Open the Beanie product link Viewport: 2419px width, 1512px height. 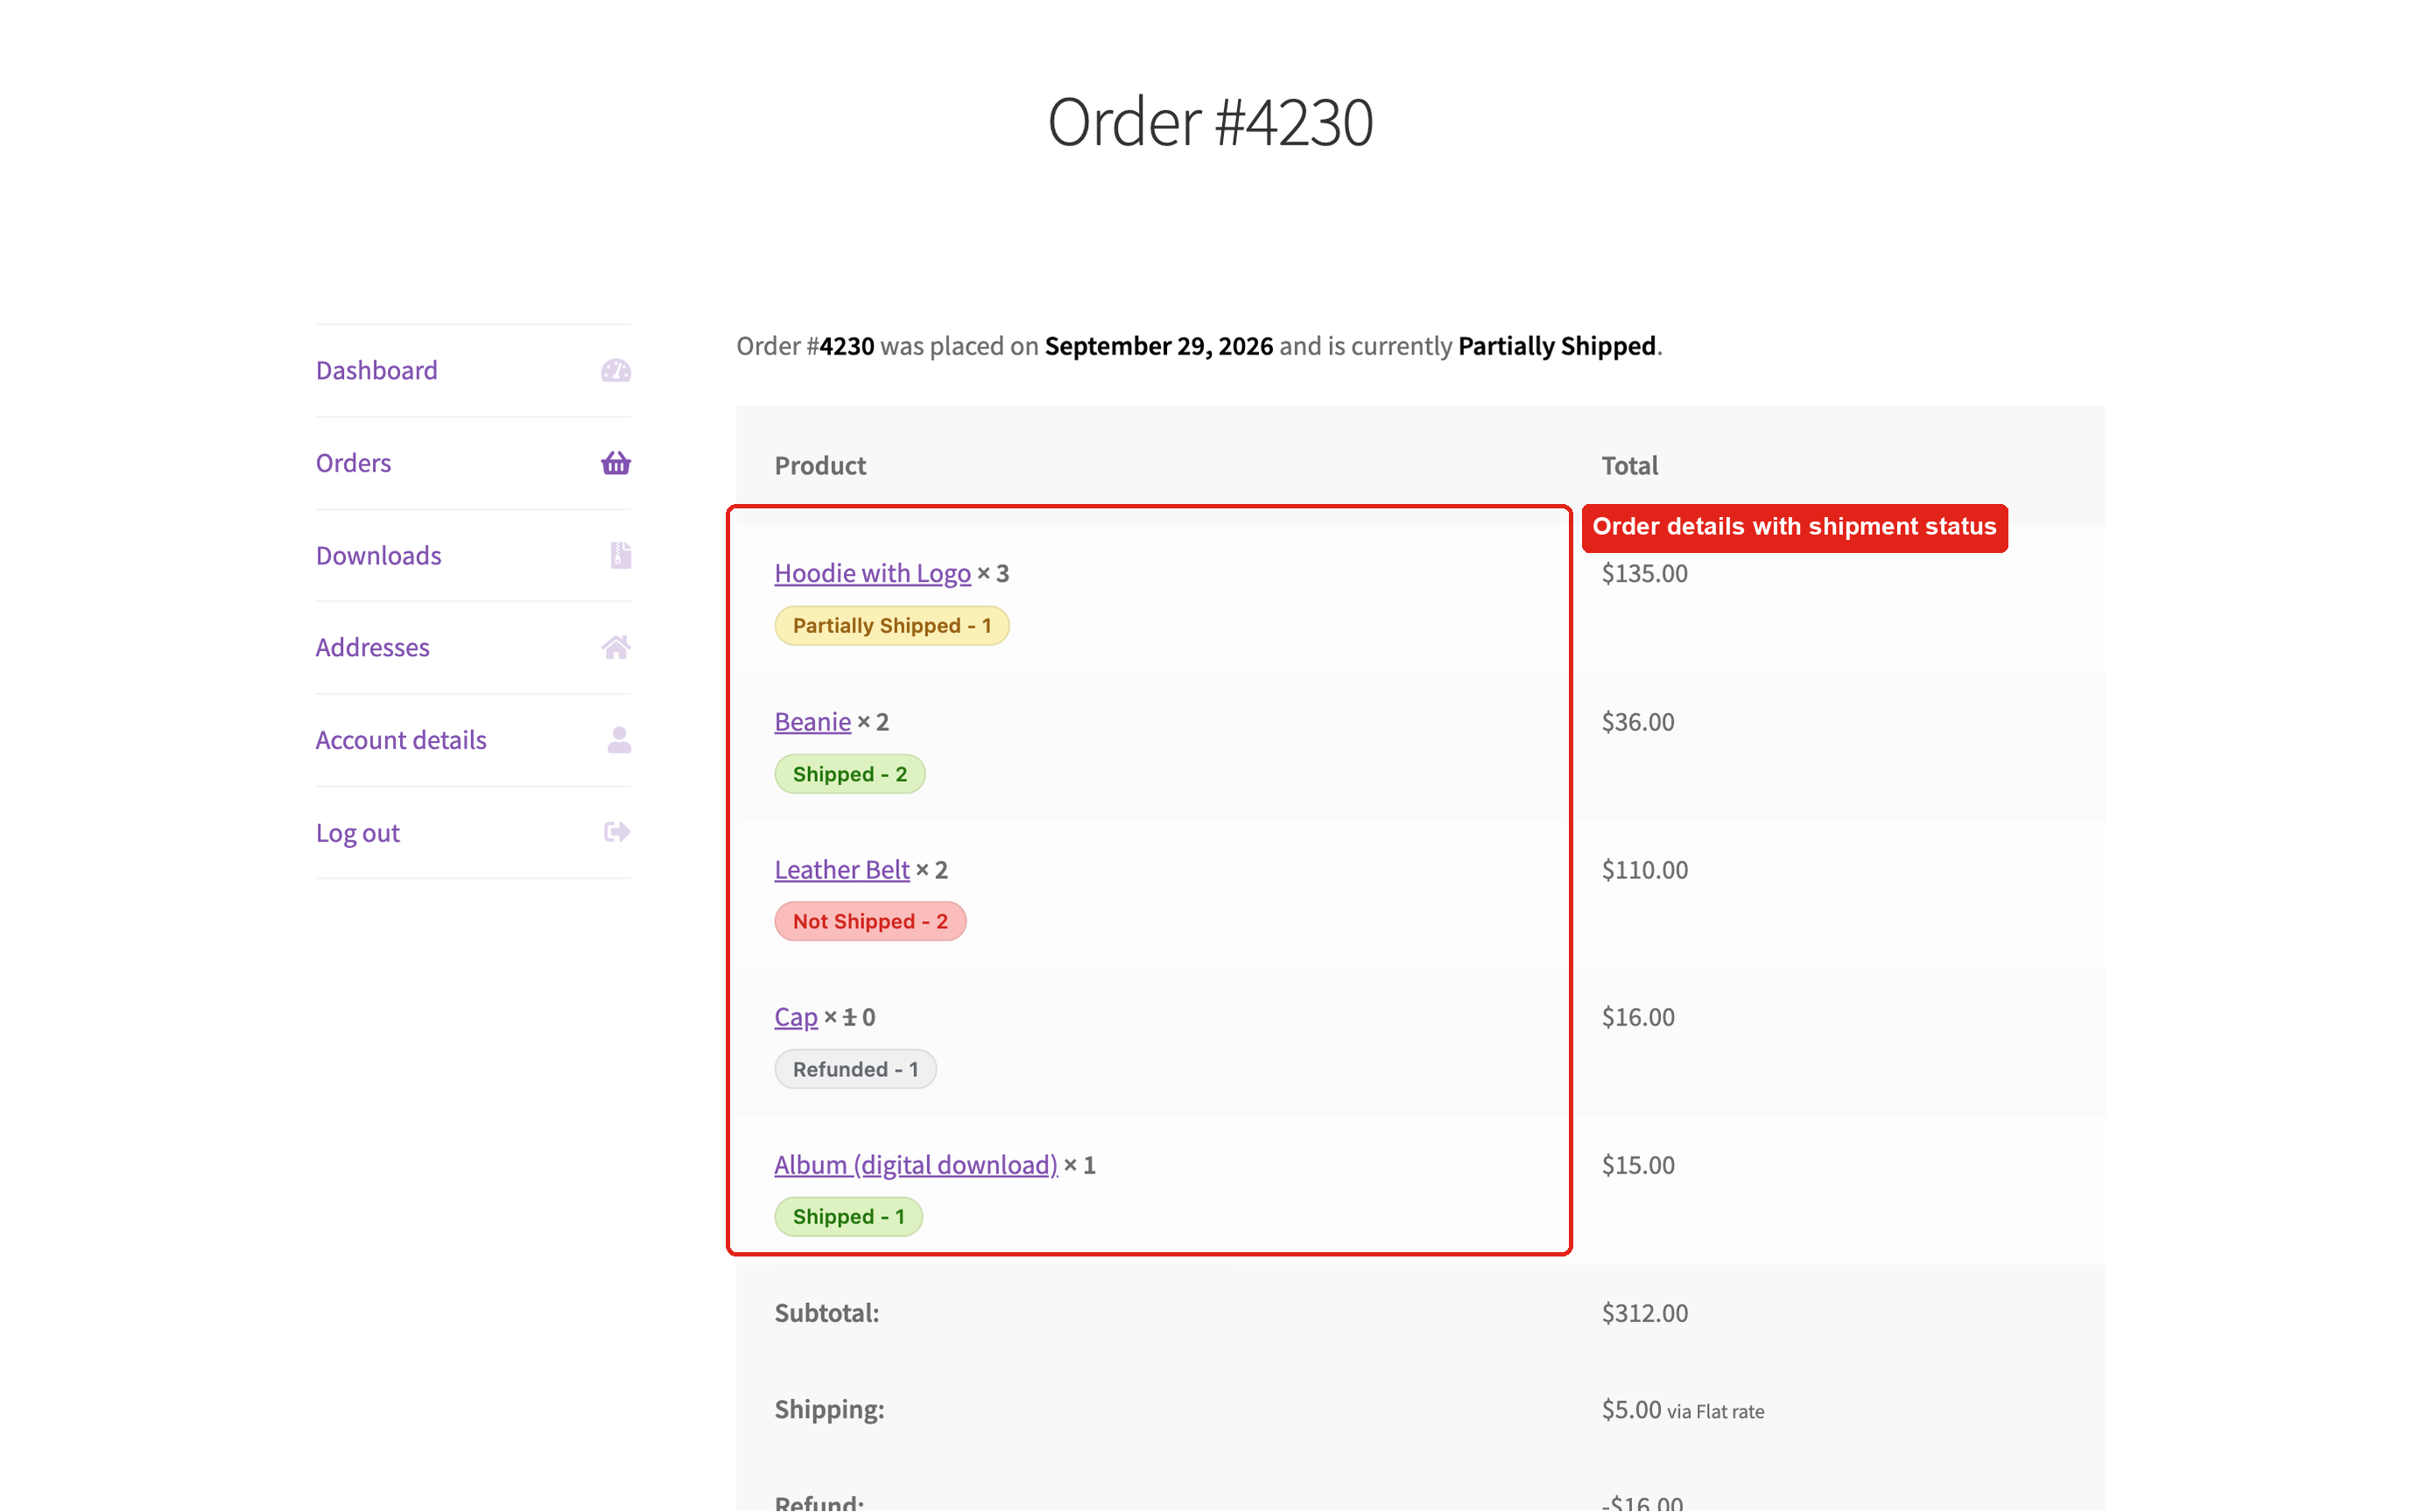pos(812,721)
